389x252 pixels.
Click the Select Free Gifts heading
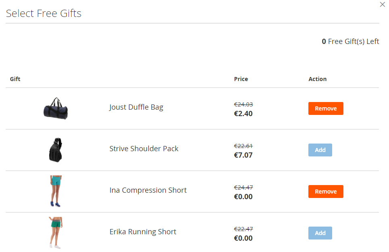44,13
